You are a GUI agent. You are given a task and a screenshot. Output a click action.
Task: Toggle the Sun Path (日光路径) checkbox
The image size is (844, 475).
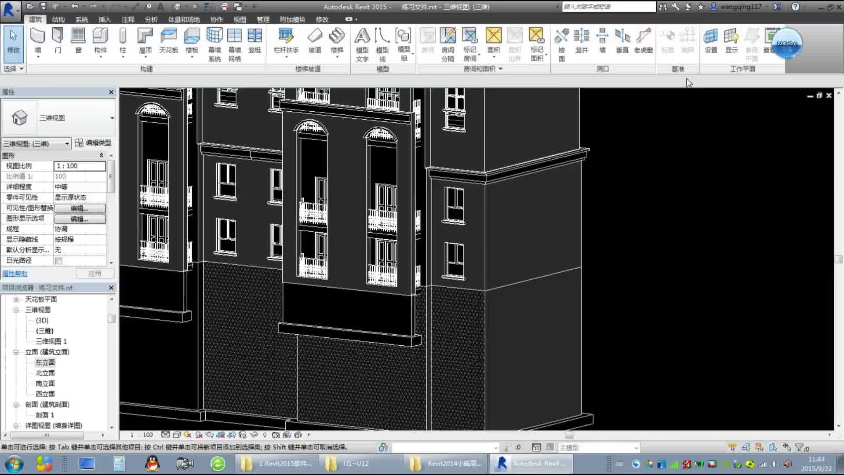[x=58, y=261]
